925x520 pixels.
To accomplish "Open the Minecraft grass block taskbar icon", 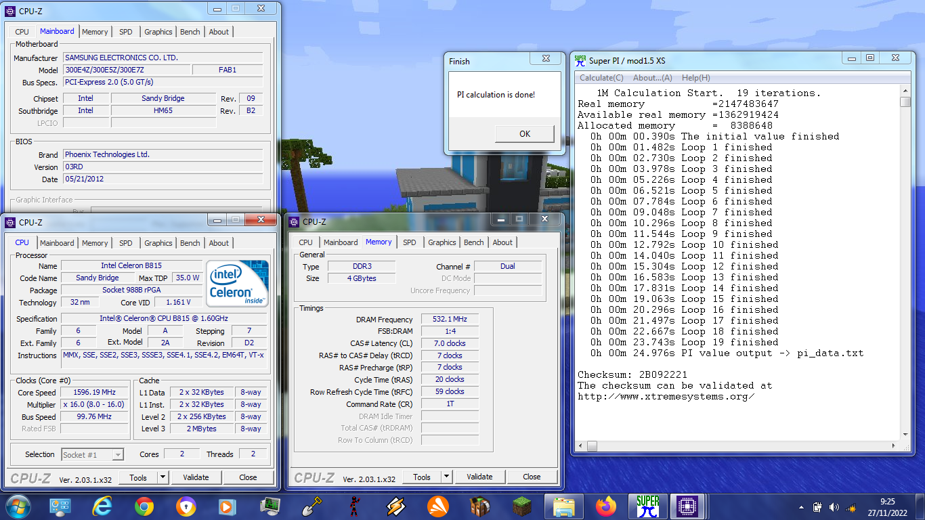I will click(x=522, y=506).
